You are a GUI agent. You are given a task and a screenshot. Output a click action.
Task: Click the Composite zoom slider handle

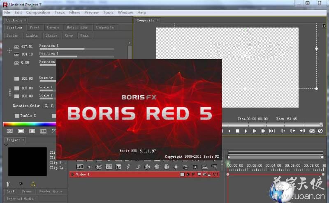(x=321, y=125)
